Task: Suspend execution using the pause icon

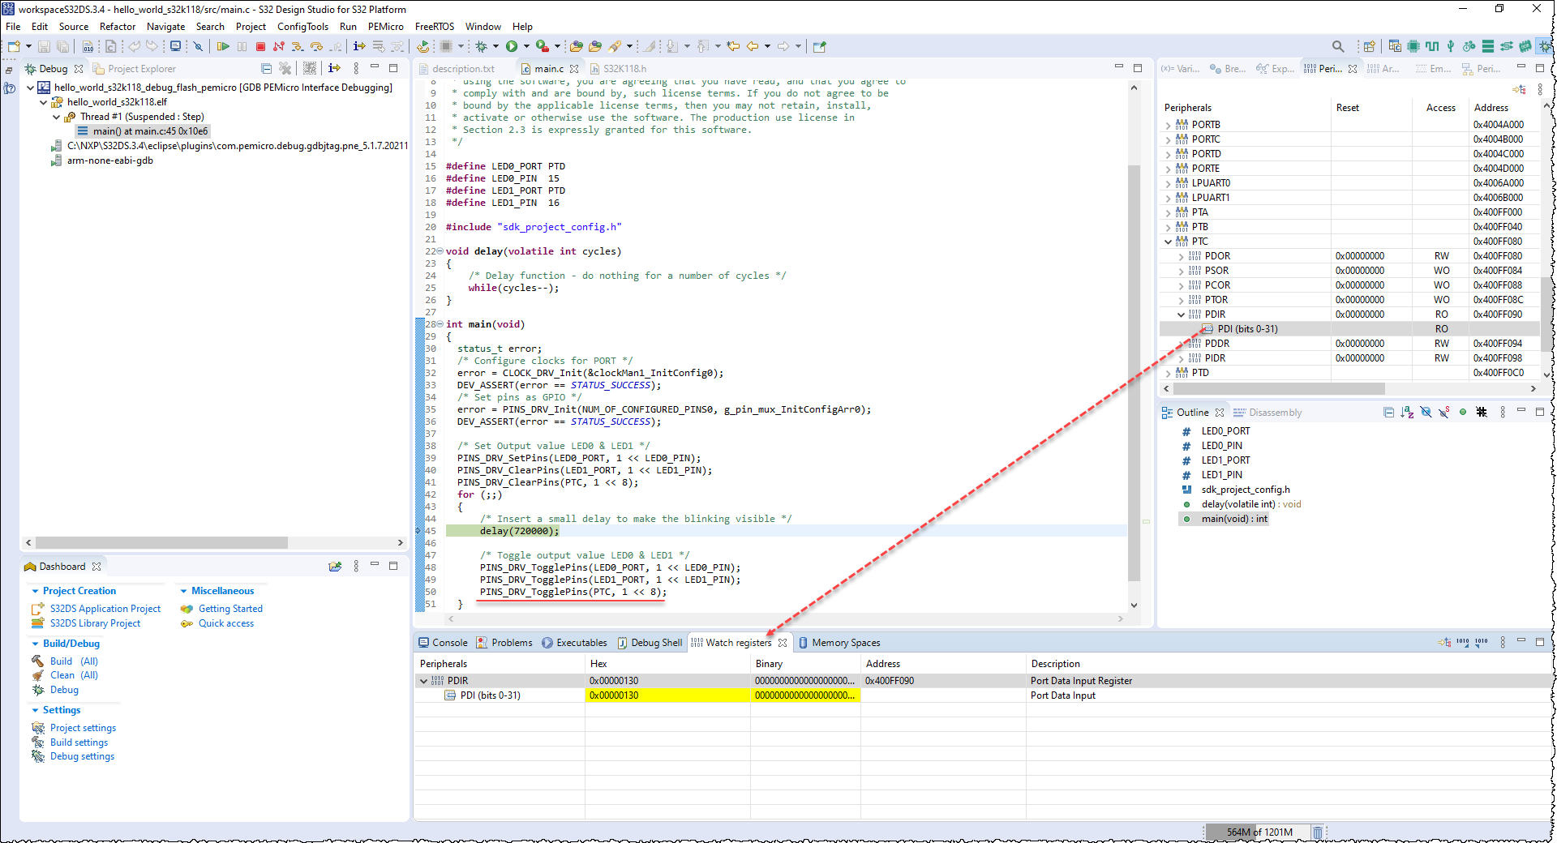Action: coord(242,46)
